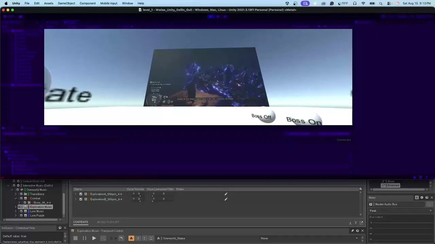Click the dotted options button beside Play
The height and width of the screenshot is (244, 435).
pyautogui.click(x=104, y=238)
